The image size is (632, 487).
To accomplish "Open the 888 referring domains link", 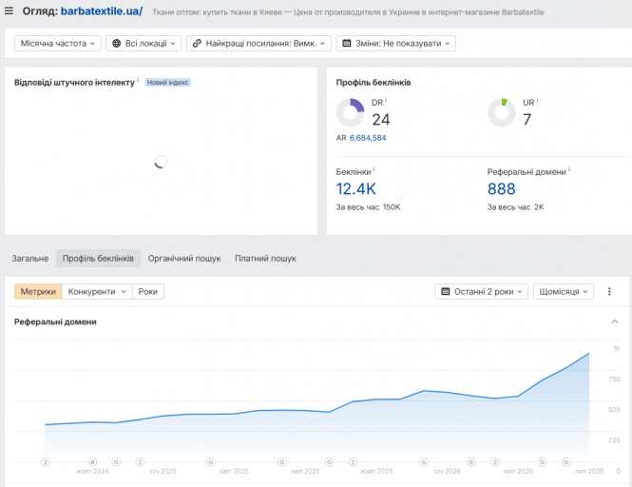I will [x=502, y=189].
